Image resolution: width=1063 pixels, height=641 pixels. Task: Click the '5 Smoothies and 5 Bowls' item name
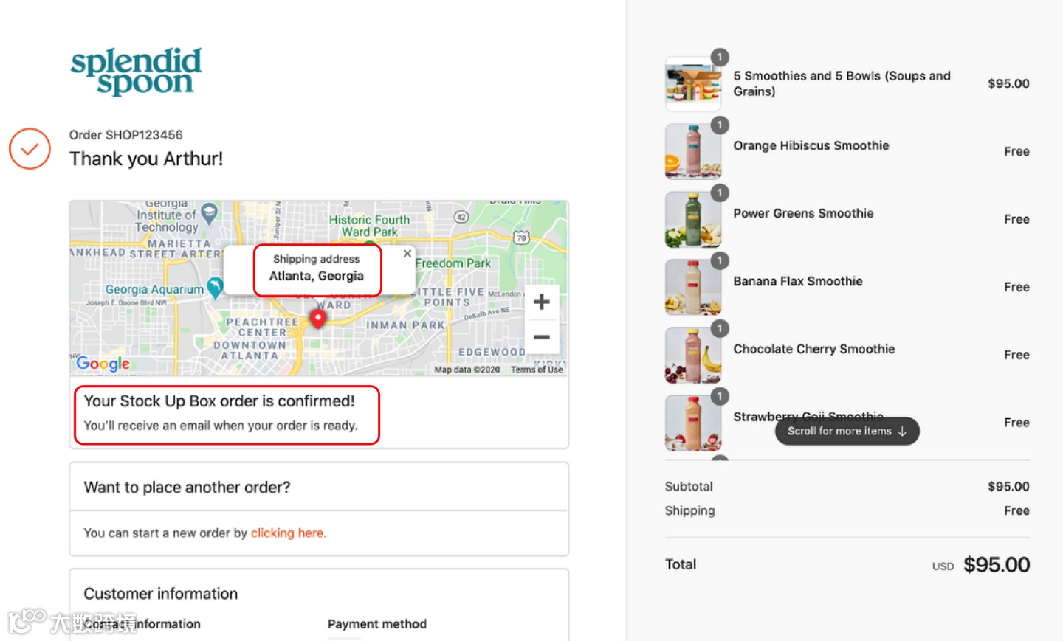coord(842,83)
